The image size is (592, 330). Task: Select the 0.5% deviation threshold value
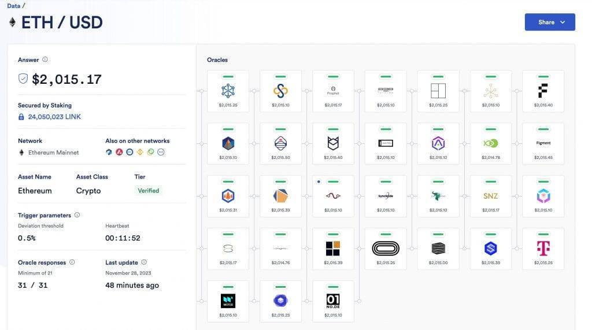(27, 238)
